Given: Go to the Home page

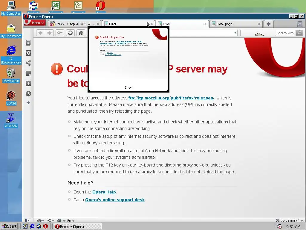Looking at the screenshot, I should 81,33.
